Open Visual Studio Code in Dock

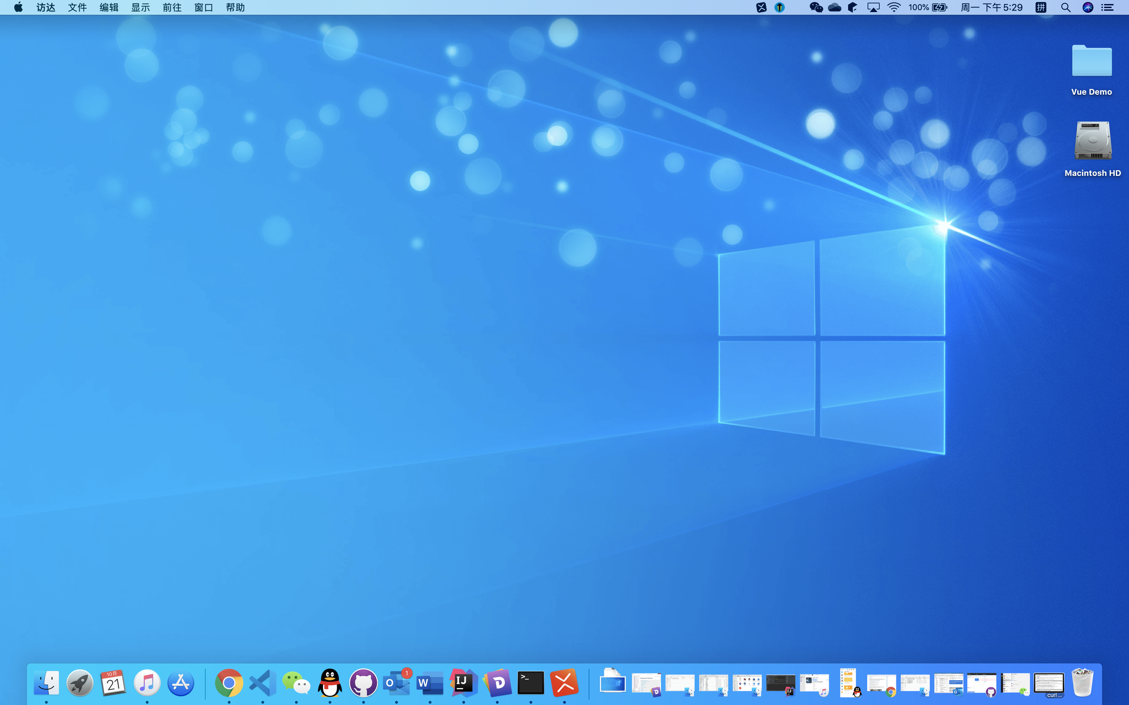click(x=263, y=683)
